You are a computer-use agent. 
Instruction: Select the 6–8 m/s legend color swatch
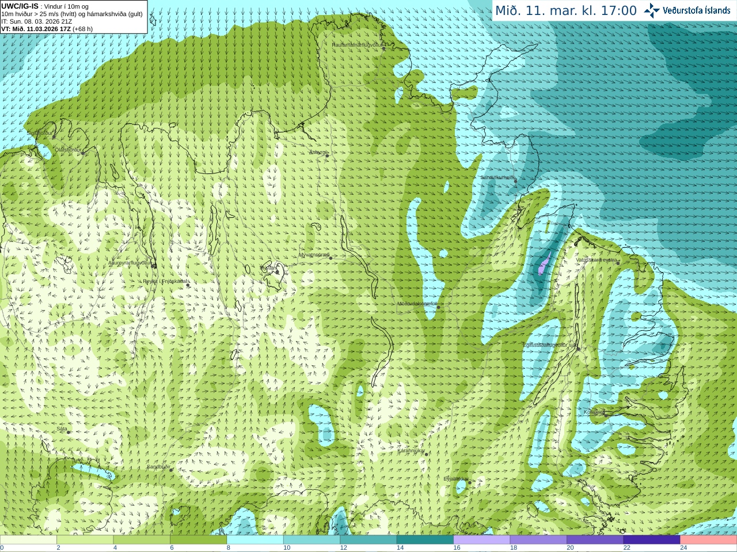[199, 540]
